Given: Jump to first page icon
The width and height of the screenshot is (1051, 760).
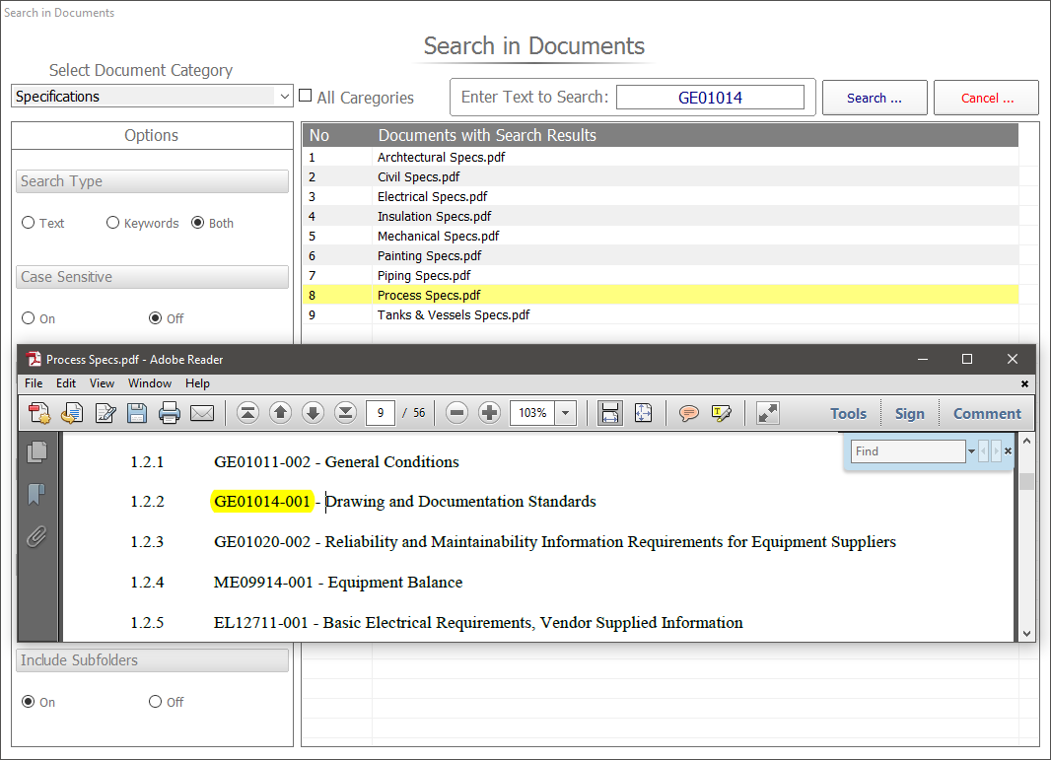Looking at the screenshot, I should 247,413.
